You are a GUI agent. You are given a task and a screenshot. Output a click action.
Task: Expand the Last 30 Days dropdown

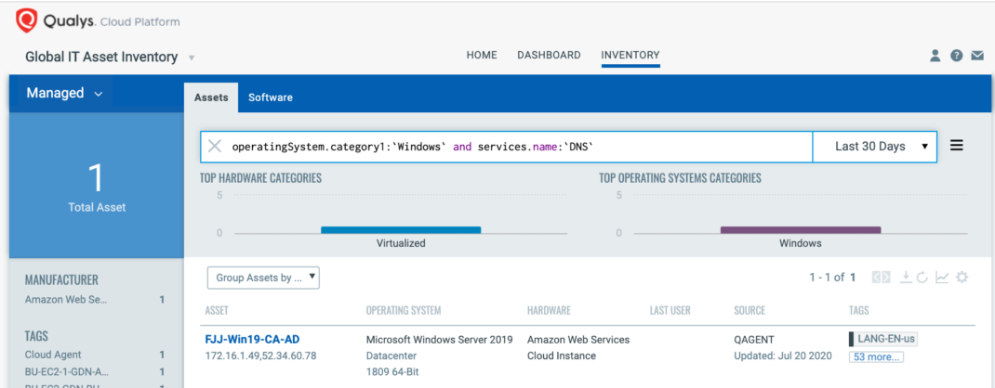pos(874,147)
